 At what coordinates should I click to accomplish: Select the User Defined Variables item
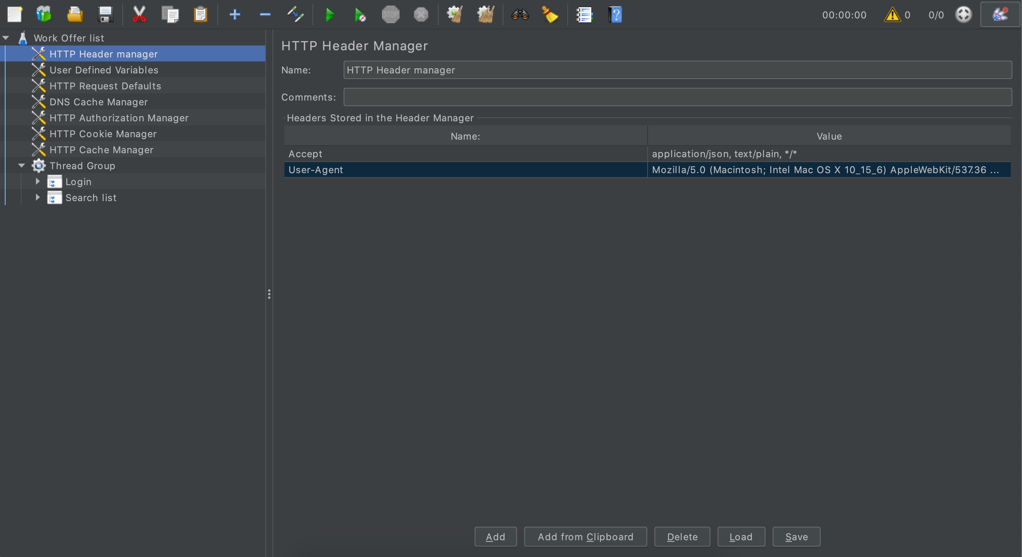pyautogui.click(x=104, y=69)
